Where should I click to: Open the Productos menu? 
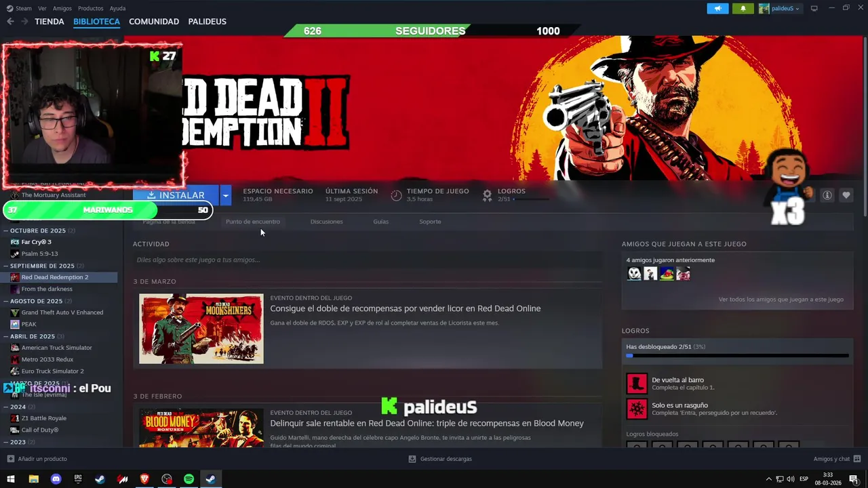[x=91, y=8]
